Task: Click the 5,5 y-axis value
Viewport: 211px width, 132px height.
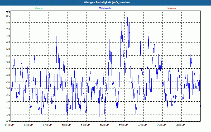Action: [8, 56]
